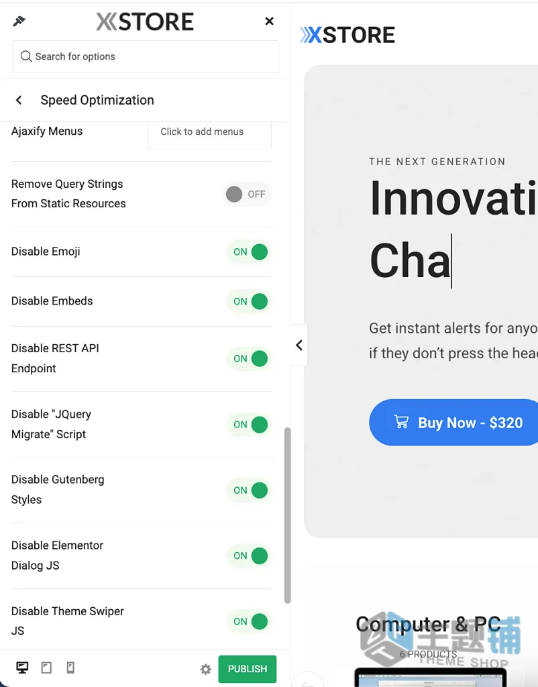Viewport: 538px width, 687px height.
Task: Go back from Speed Optimization section
Action: (19, 100)
